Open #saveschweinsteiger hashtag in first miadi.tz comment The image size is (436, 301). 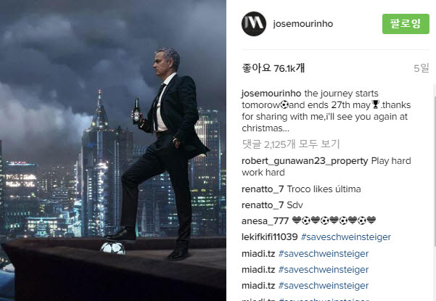coord(324,254)
